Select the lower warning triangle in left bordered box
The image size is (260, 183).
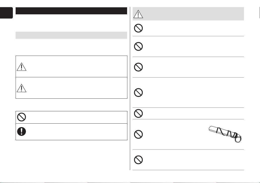(22, 88)
